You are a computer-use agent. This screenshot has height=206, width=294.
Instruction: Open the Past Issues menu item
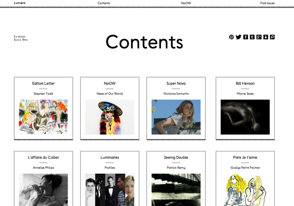267,3
